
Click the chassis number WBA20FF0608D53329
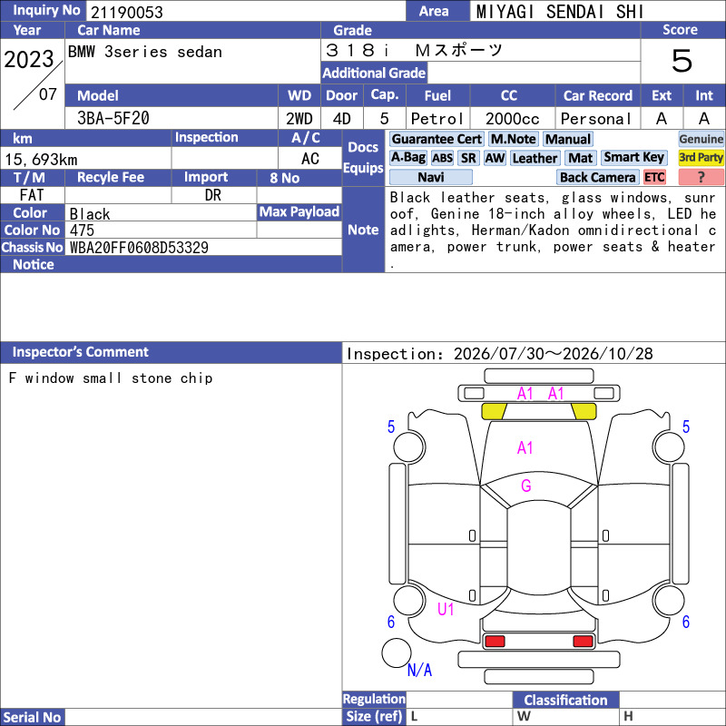point(139,248)
